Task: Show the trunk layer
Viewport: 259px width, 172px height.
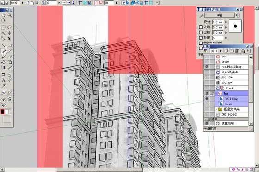Action: point(207,62)
